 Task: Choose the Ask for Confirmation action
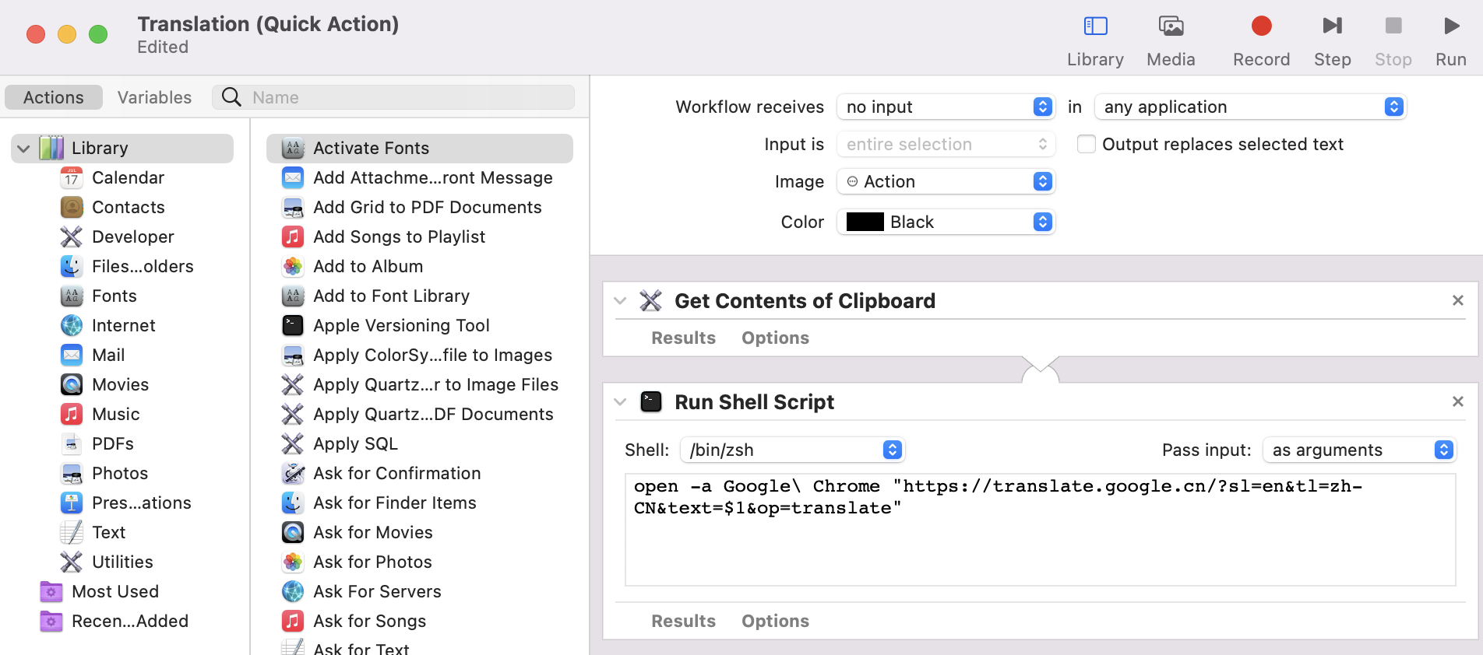click(x=396, y=473)
